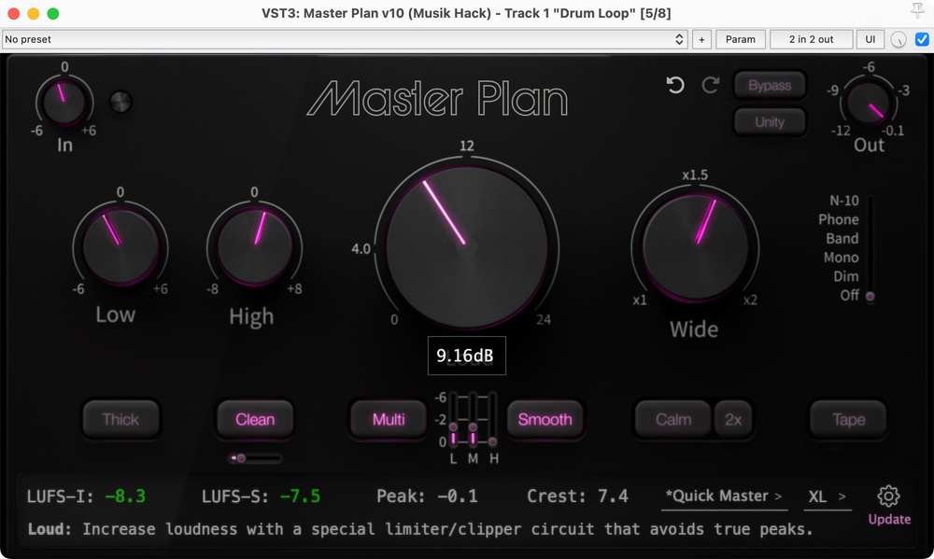The image size is (934, 559).
Task: Click the small dial icon beside UI button
Action: [896, 39]
